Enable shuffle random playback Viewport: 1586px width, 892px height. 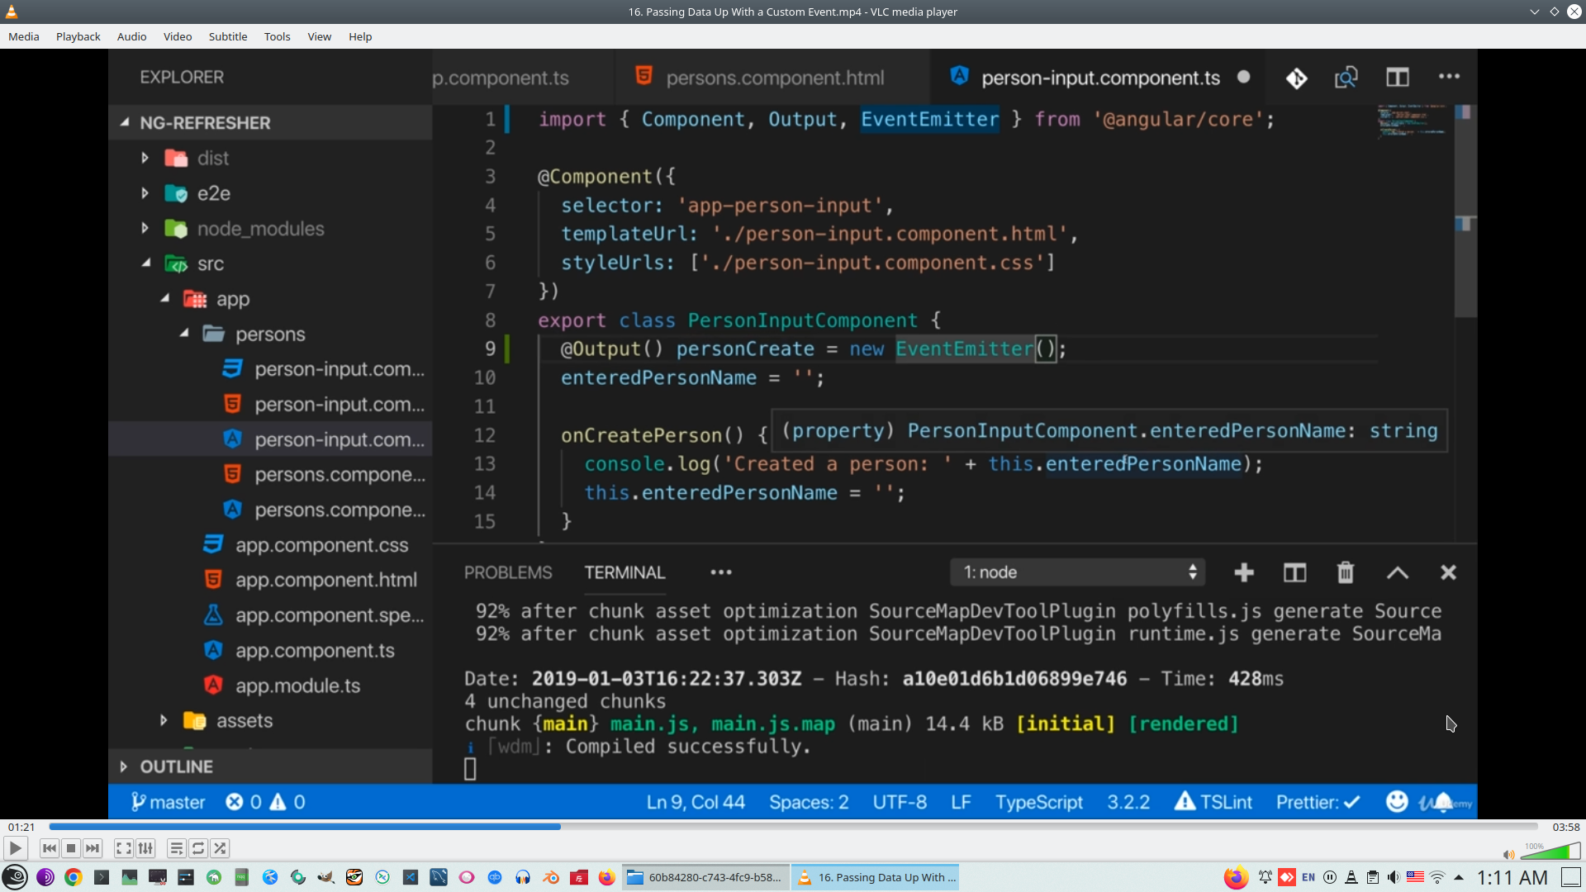[220, 848]
